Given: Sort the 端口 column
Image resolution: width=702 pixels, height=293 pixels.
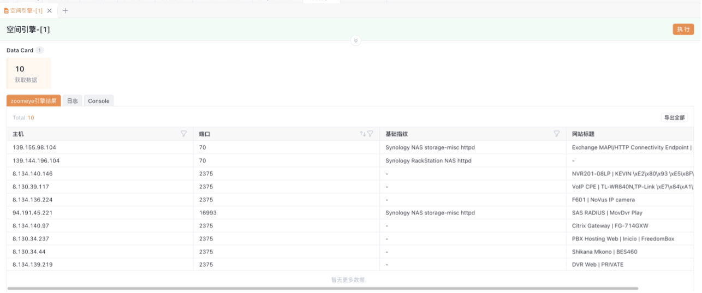Looking at the screenshot, I should coord(362,134).
